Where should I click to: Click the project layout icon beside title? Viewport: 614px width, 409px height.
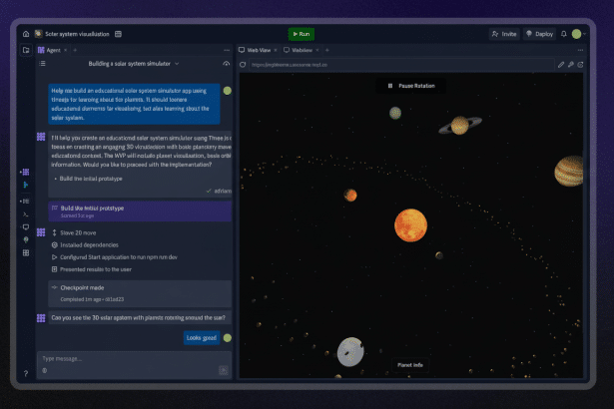[x=118, y=34]
